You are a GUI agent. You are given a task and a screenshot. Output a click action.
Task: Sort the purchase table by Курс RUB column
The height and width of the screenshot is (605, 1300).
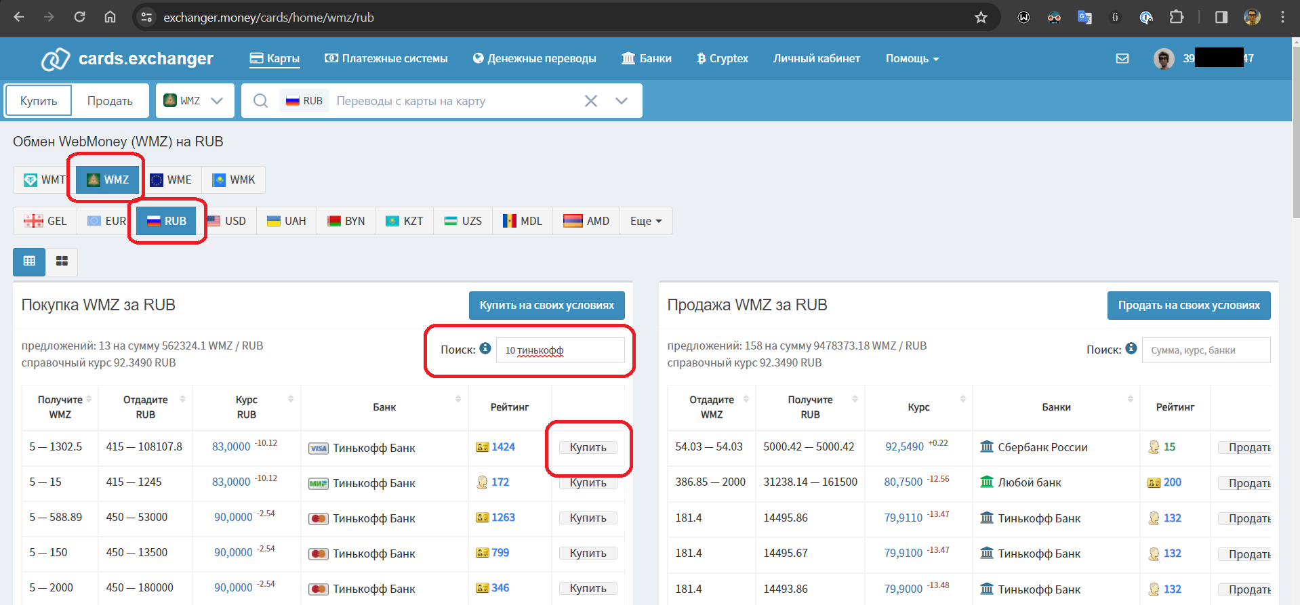click(247, 407)
